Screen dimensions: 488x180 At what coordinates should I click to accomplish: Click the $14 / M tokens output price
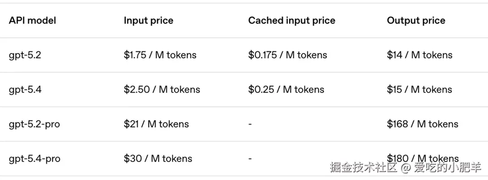419,55
